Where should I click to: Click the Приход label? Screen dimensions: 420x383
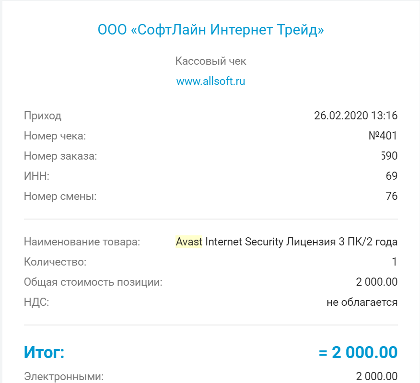[x=43, y=116]
